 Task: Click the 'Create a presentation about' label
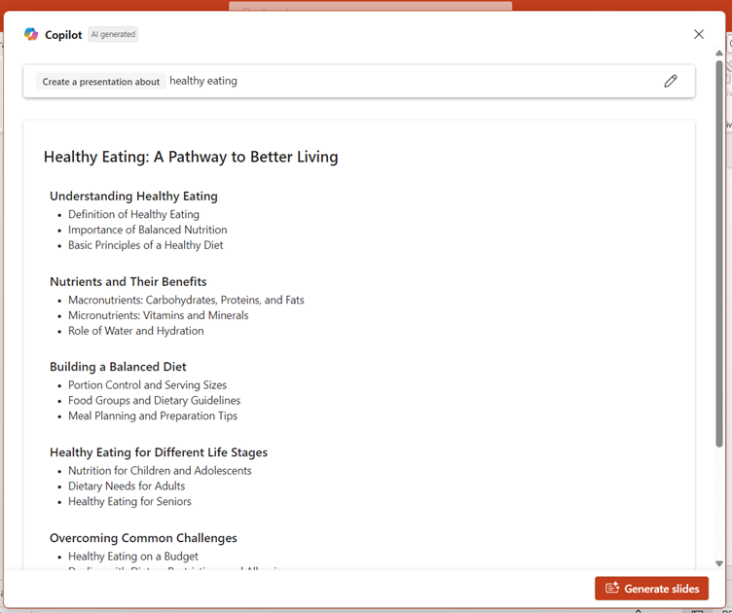pos(101,82)
